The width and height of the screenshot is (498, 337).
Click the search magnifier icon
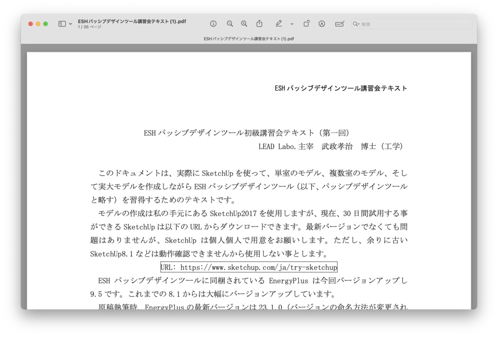356,24
